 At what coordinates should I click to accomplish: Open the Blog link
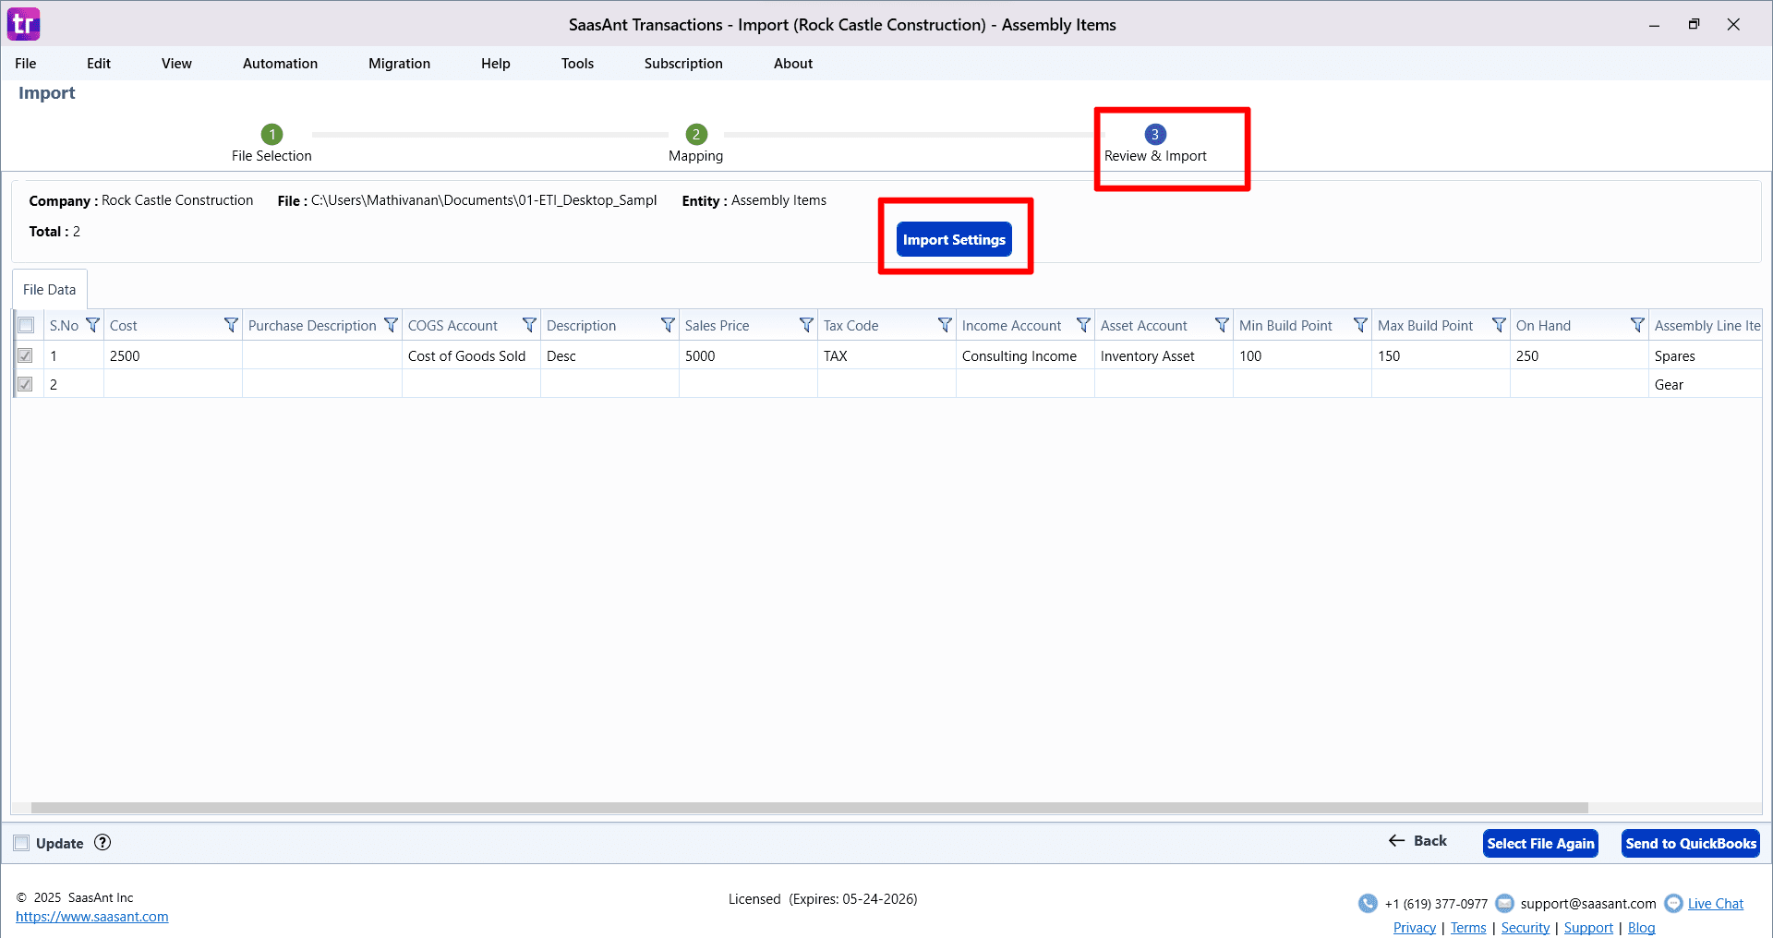pos(1641,928)
